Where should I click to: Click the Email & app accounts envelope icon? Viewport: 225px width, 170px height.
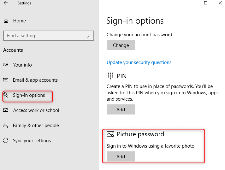point(6,80)
